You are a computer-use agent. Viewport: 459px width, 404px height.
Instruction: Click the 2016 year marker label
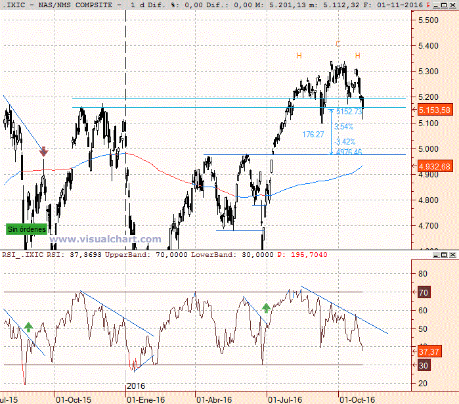coord(136,386)
